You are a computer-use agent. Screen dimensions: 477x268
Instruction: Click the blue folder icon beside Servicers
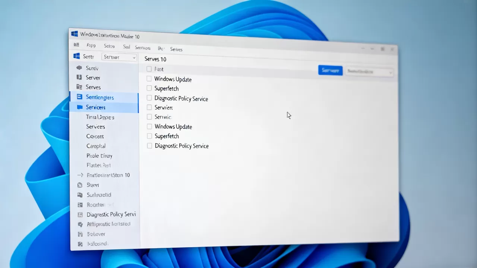tap(79, 107)
